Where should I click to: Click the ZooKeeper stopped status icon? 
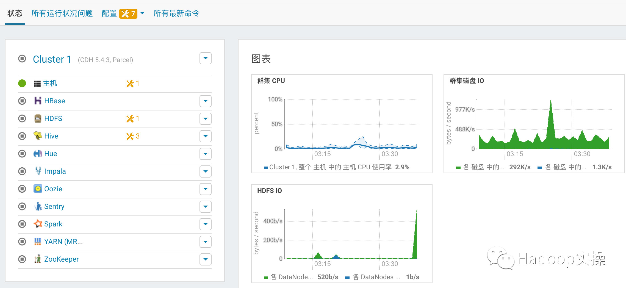(x=22, y=259)
